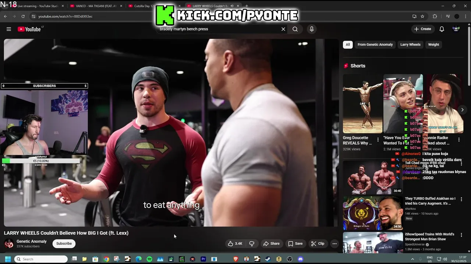Save the video to a playlist

[x=295, y=243]
